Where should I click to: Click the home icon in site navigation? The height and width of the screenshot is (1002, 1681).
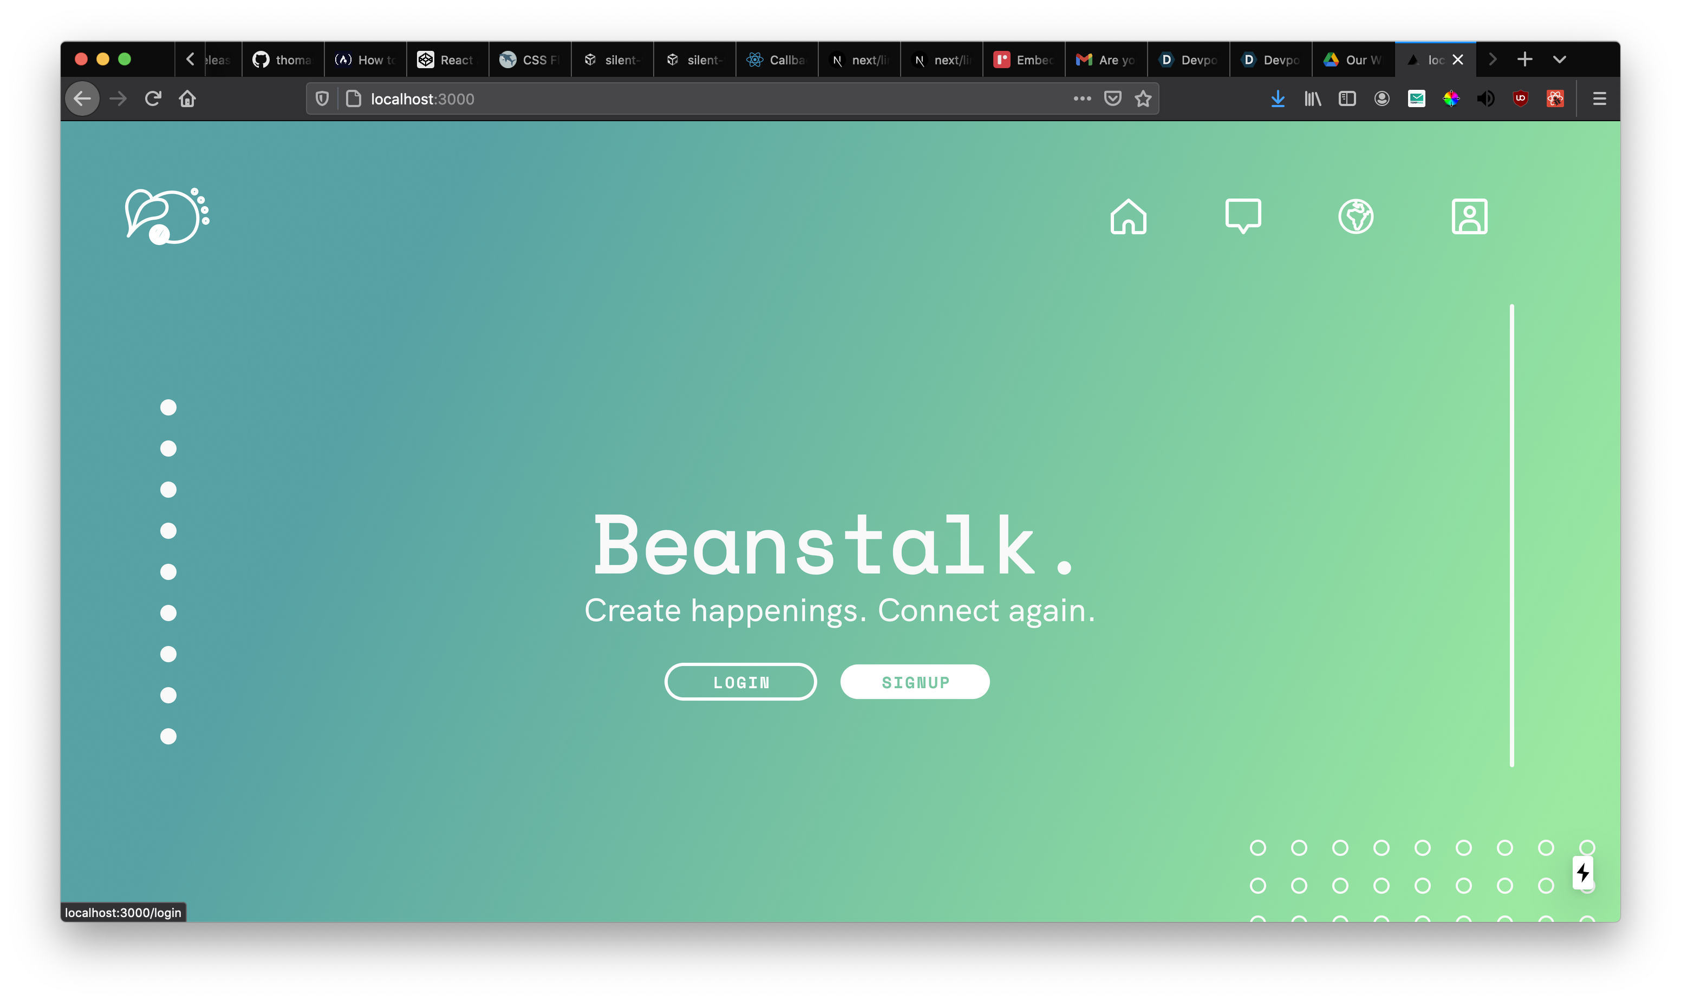(x=1128, y=217)
